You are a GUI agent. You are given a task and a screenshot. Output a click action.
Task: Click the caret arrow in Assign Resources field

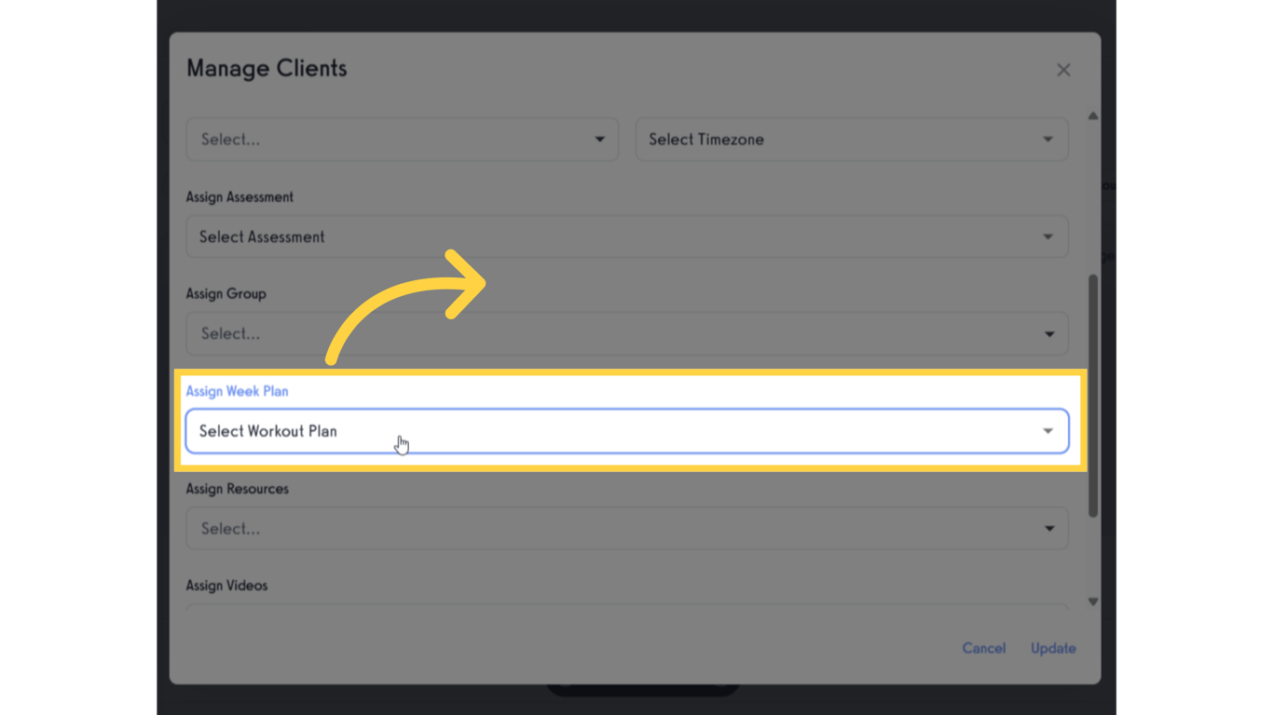click(x=1049, y=529)
